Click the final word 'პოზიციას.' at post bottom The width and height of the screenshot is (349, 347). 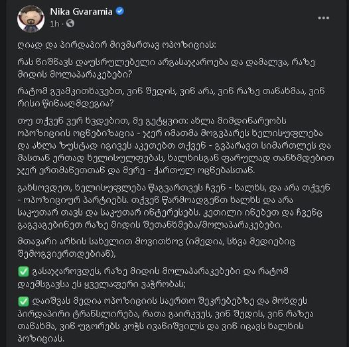pyautogui.click(x=40, y=339)
